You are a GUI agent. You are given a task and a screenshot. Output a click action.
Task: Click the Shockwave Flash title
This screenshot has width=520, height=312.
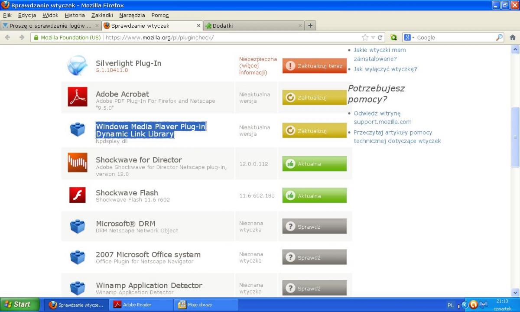point(127,193)
